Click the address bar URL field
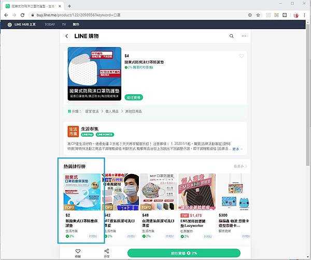 pyautogui.click(x=139, y=15)
